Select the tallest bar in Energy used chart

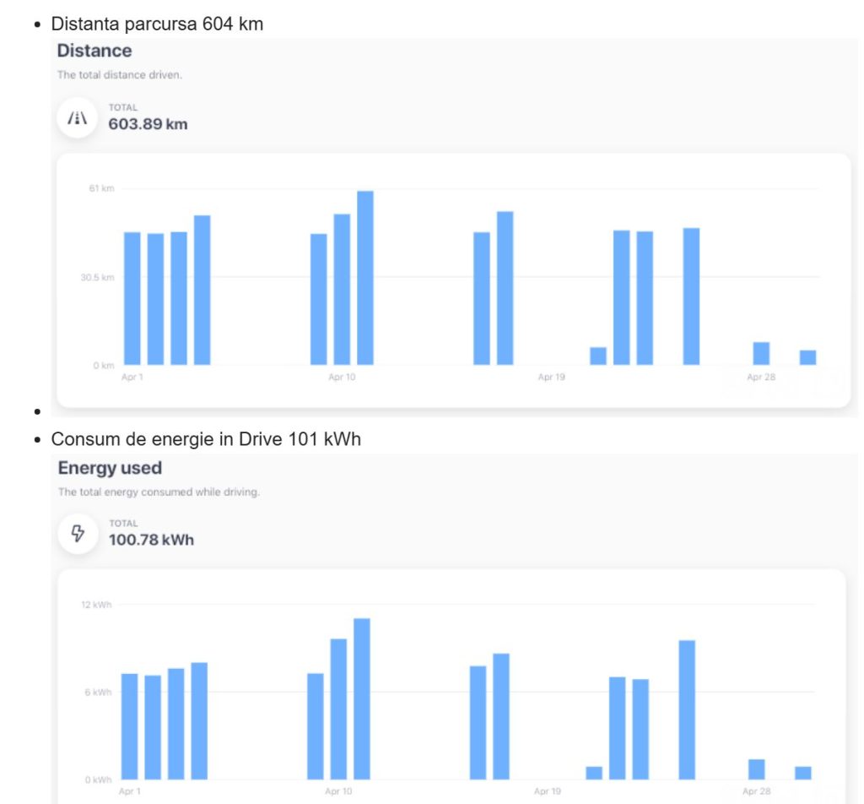click(362, 698)
